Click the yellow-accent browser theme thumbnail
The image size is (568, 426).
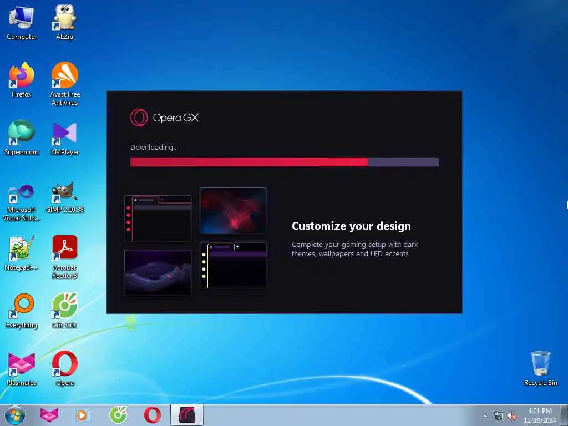coord(234,265)
